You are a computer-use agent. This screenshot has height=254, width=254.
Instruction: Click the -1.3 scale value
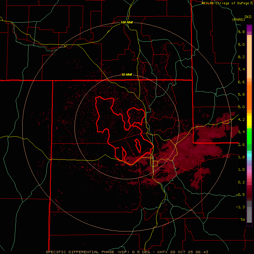(240, 207)
